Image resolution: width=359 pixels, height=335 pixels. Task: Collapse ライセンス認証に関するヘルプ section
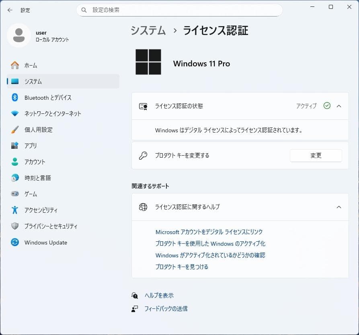[338, 207]
